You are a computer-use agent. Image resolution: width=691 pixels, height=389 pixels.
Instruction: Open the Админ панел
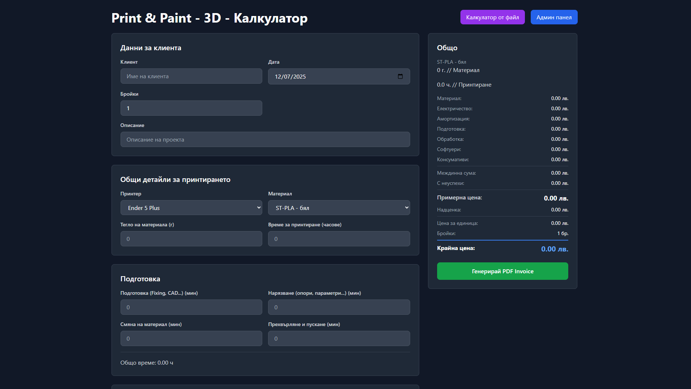(554, 17)
